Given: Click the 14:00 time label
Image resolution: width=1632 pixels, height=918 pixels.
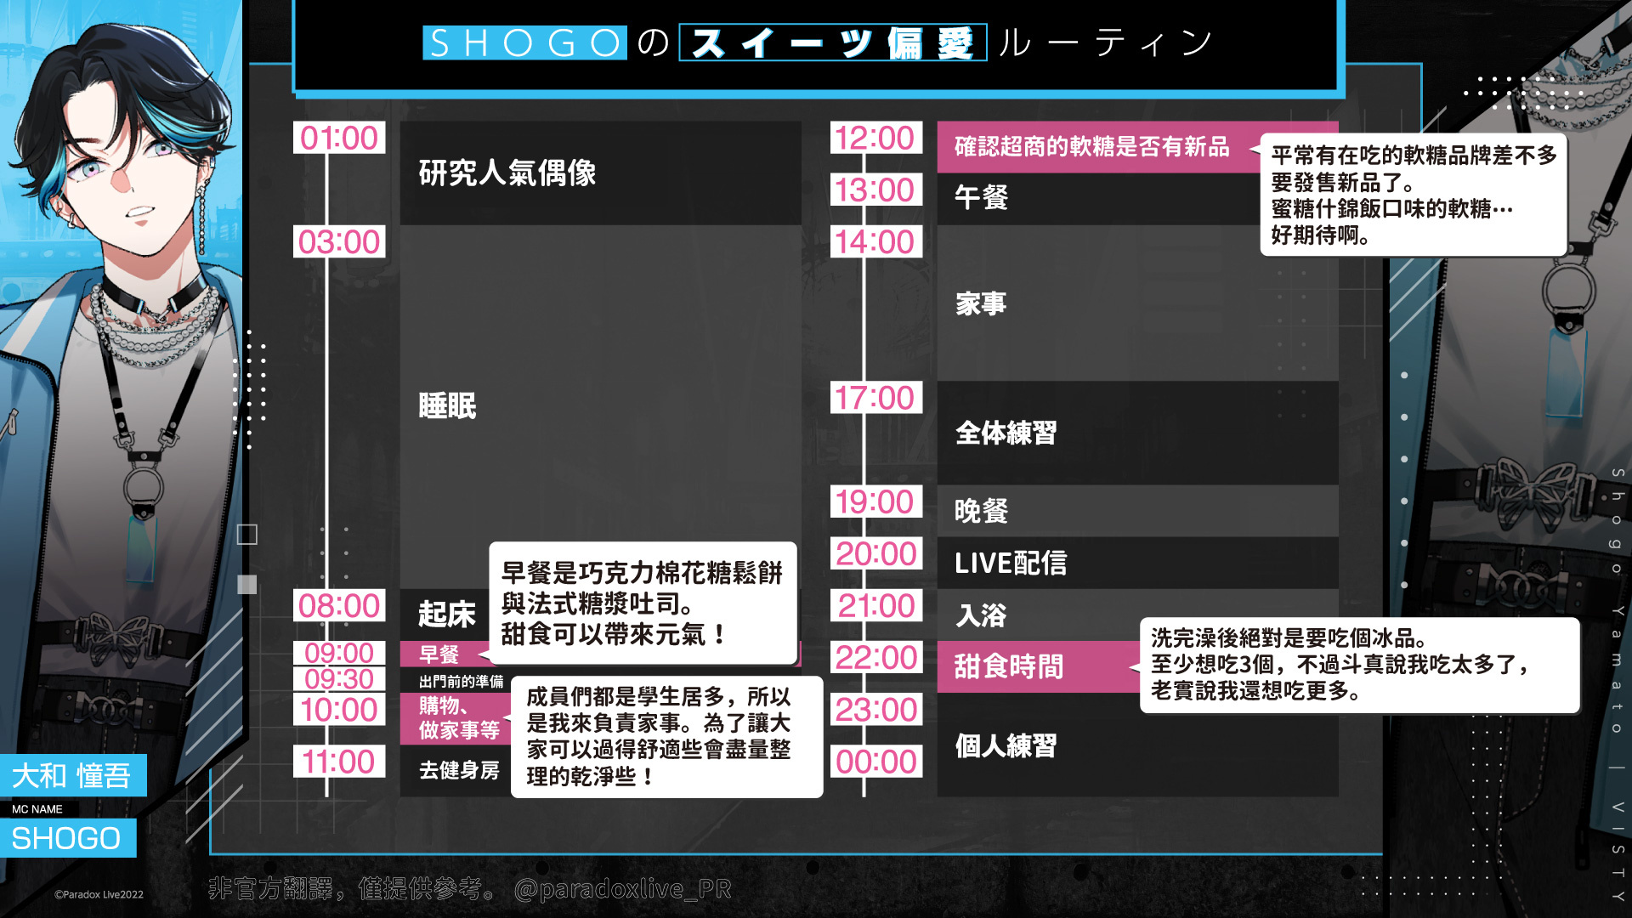Looking at the screenshot, I should pyautogui.click(x=876, y=241).
